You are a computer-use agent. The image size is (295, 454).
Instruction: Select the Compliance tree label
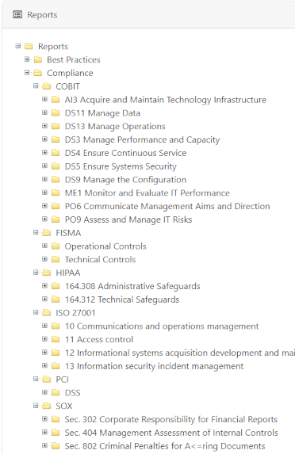70,73
